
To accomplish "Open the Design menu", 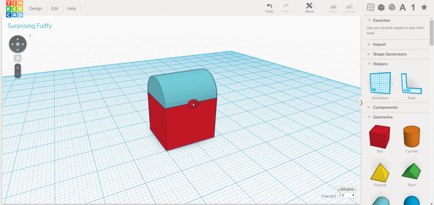I will (36, 8).
